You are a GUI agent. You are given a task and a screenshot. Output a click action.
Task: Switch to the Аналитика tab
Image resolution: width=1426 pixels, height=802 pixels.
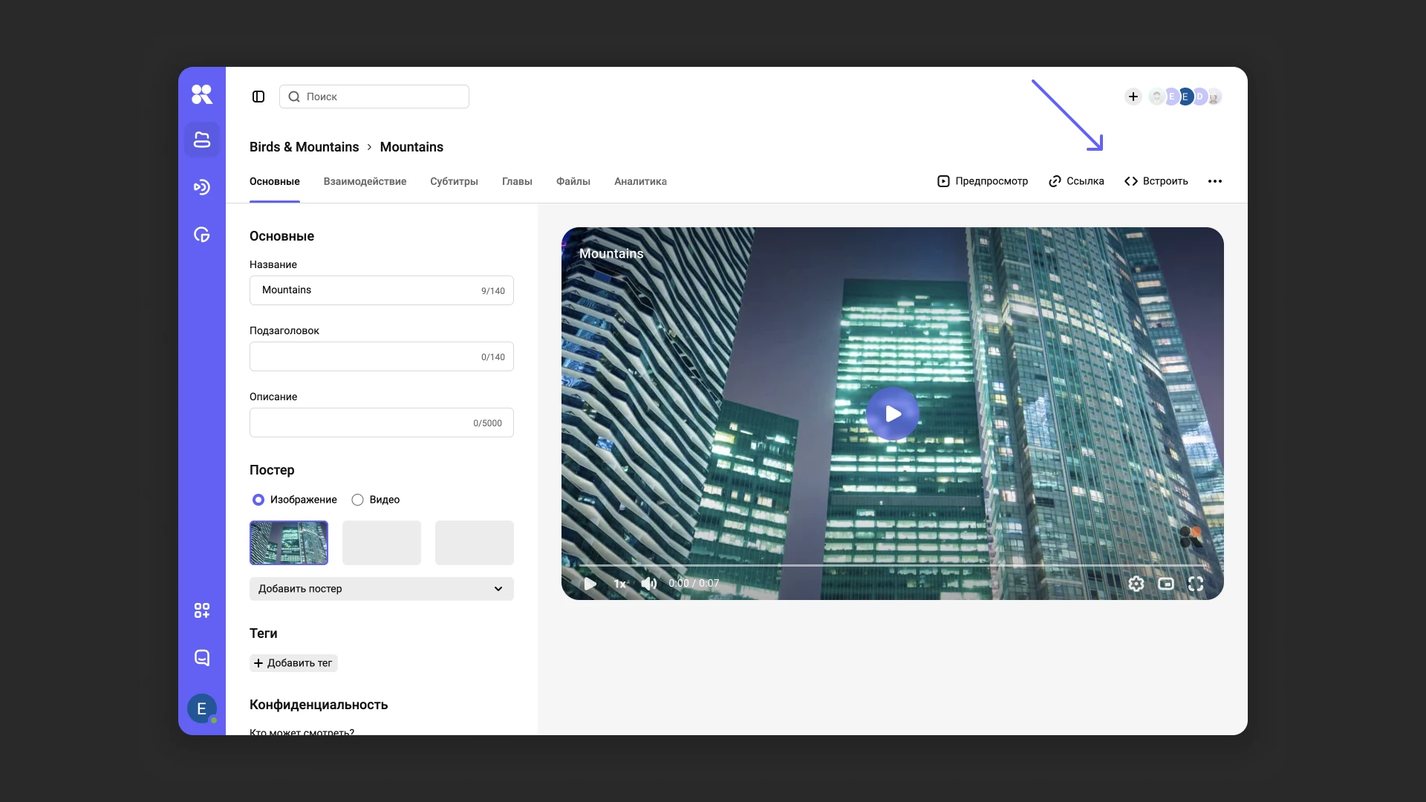coord(640,181)
